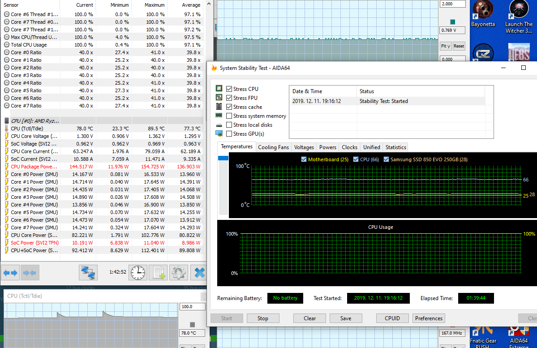Open the Fnatic Gear RUSH desktop shortcut
Viewport: 537px width, 348px height.
tap(483, 337)
